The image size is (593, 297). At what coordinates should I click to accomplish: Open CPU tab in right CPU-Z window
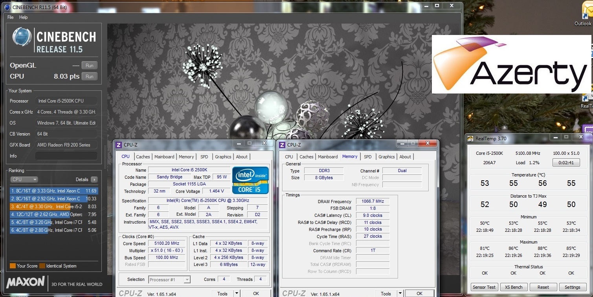click(289, 157)
